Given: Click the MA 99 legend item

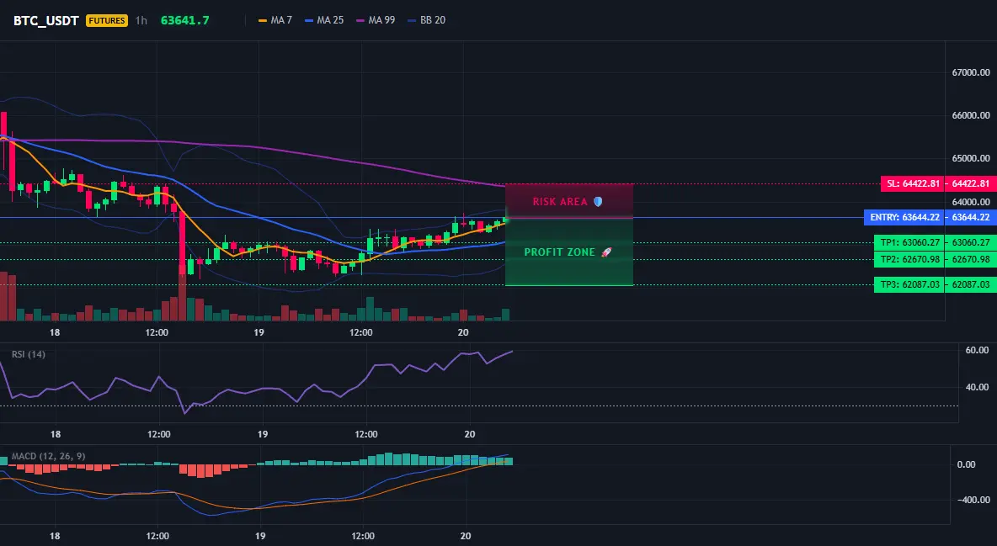Looking at the screenshot, I should pos(376,20).
